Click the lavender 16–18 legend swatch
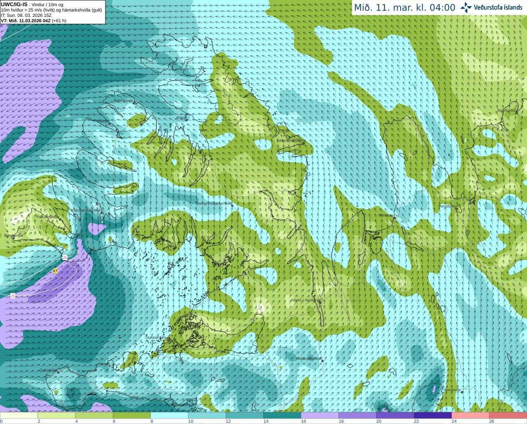The height and width of the screenshot is (424, 527). (320, 415)
